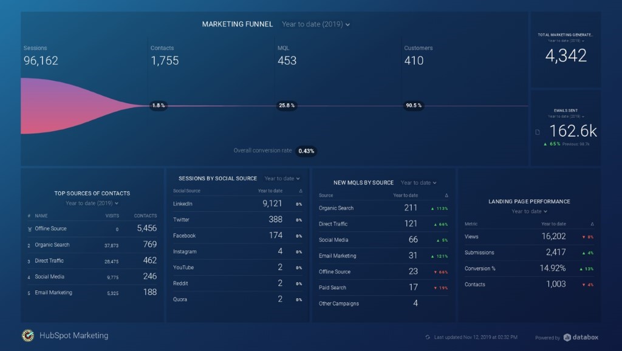The height and width of the screenshot is (351, 622).
Task: Click the Conversion % landing page metric
Action: 529,268
